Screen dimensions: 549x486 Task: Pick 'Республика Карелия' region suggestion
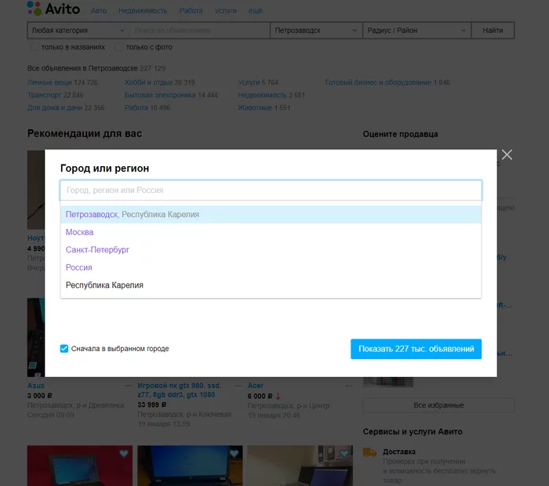[x=271, y=285]
